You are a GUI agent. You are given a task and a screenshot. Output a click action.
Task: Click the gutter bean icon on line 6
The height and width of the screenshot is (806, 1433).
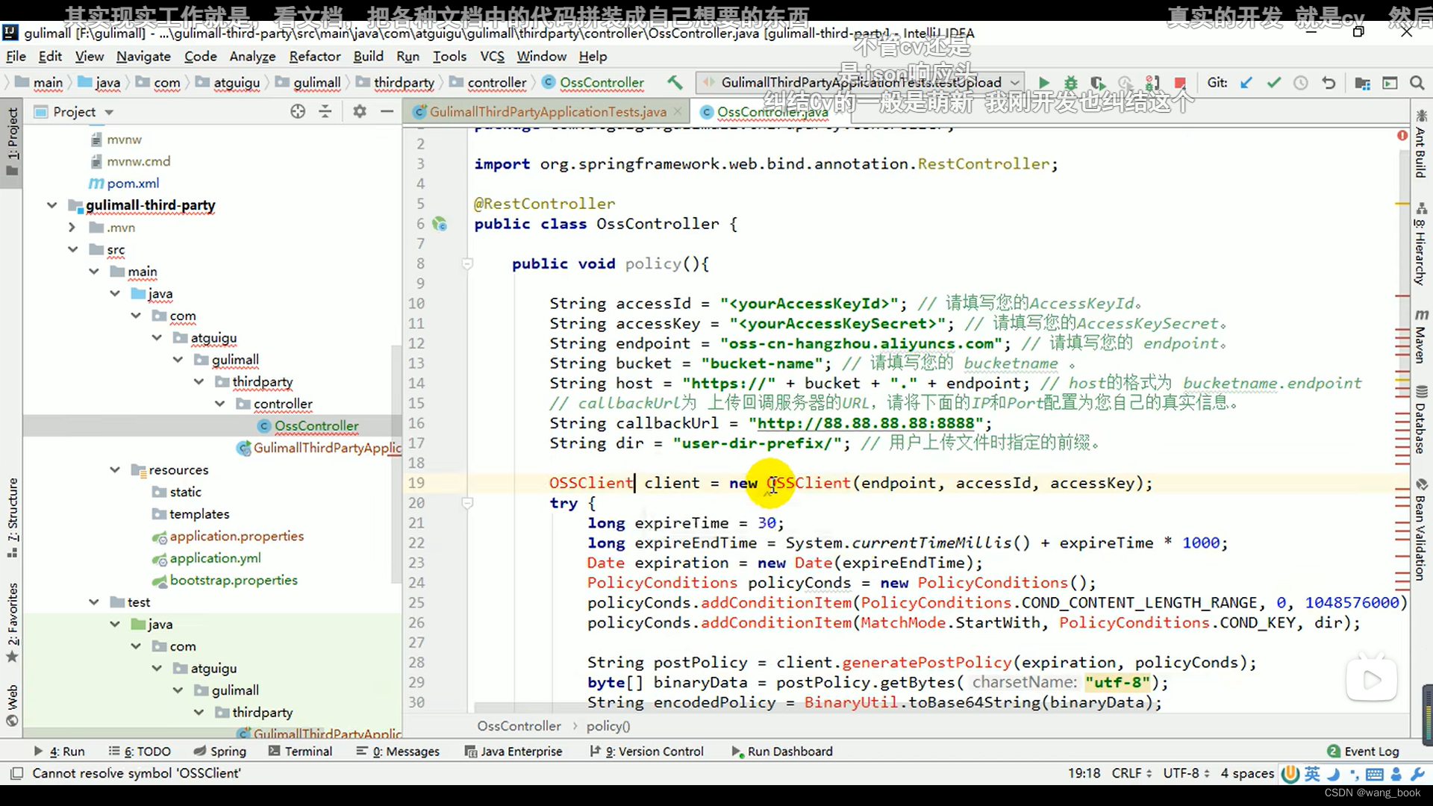coord(440,224)
